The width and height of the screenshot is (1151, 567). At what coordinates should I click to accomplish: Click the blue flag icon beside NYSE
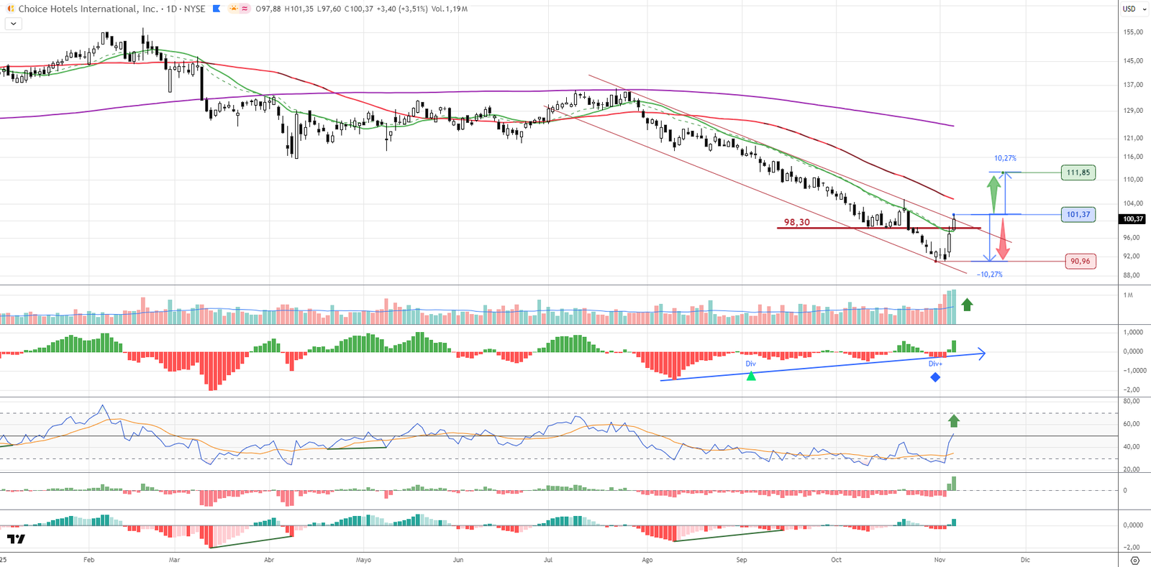pos(217,9)
